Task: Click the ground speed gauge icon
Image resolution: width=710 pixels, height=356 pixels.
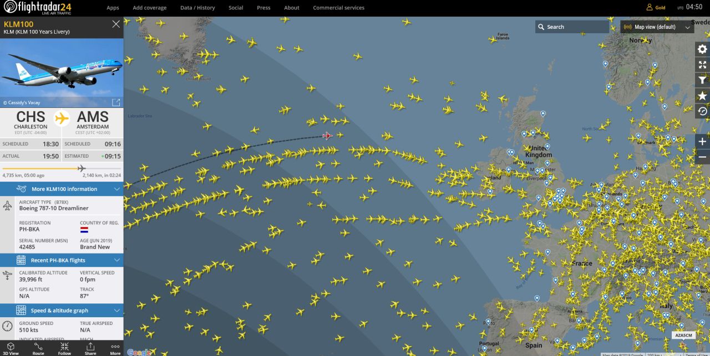Action: 7,326
